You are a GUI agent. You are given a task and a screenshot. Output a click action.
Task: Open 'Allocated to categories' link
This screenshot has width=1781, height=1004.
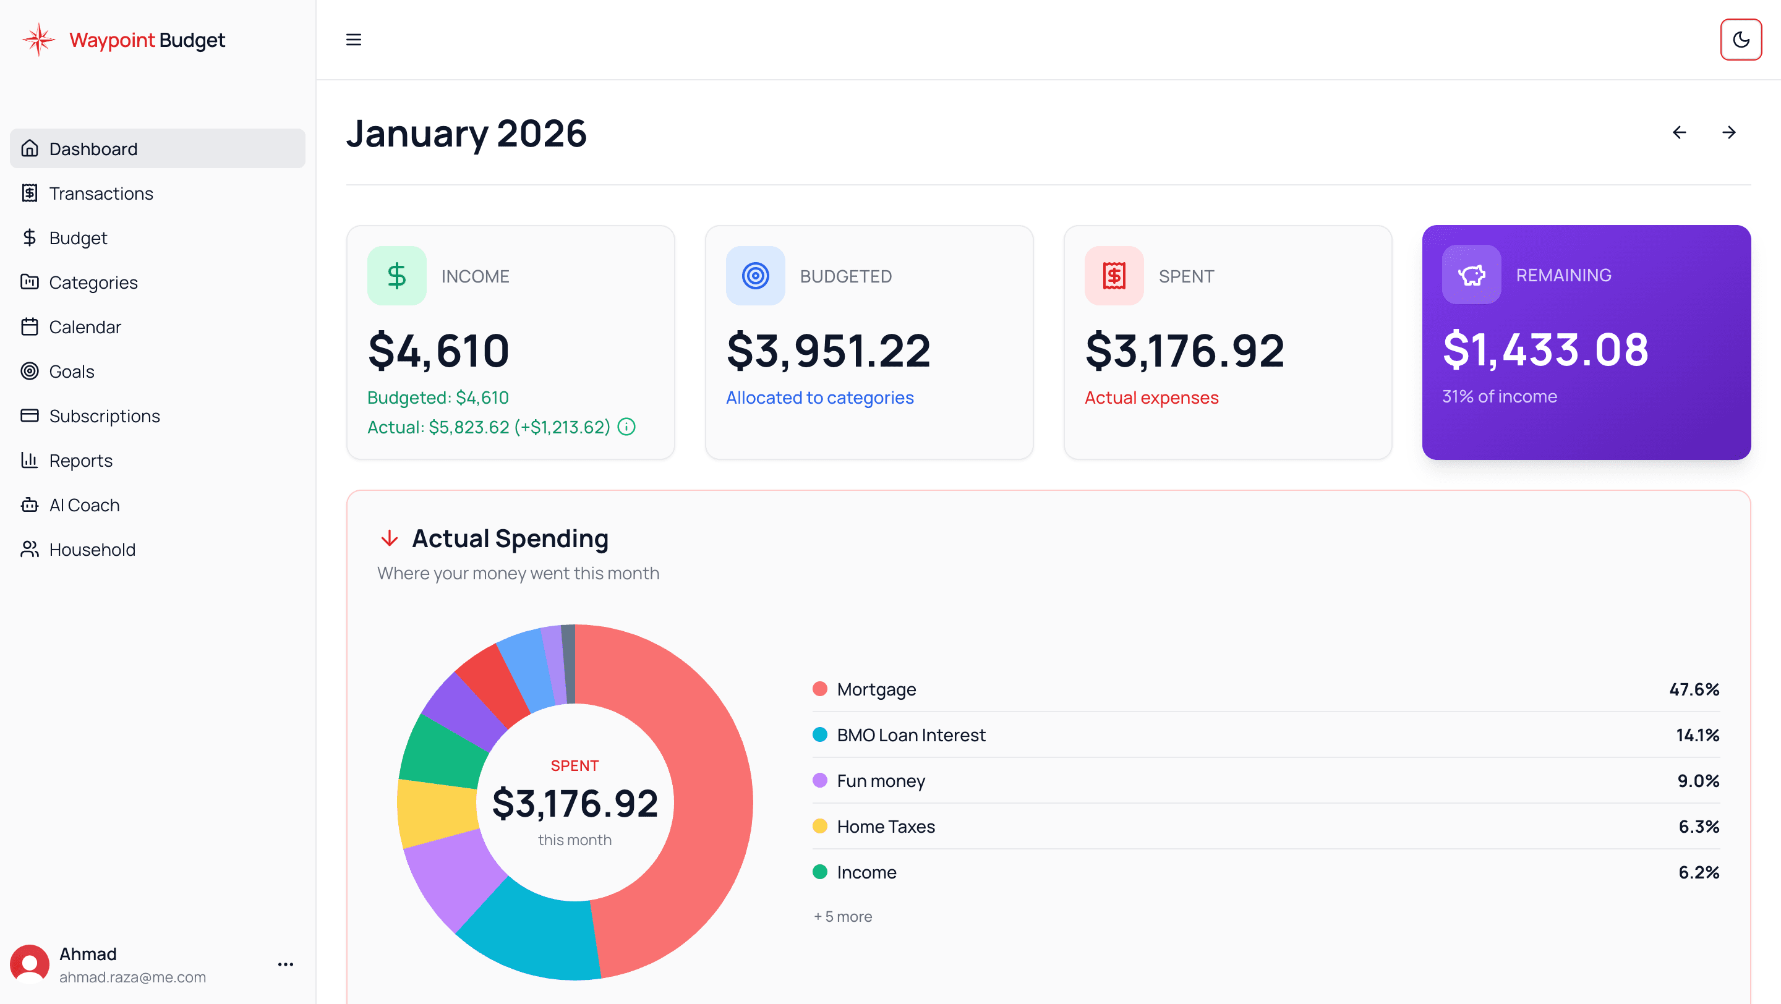(820, 398)
